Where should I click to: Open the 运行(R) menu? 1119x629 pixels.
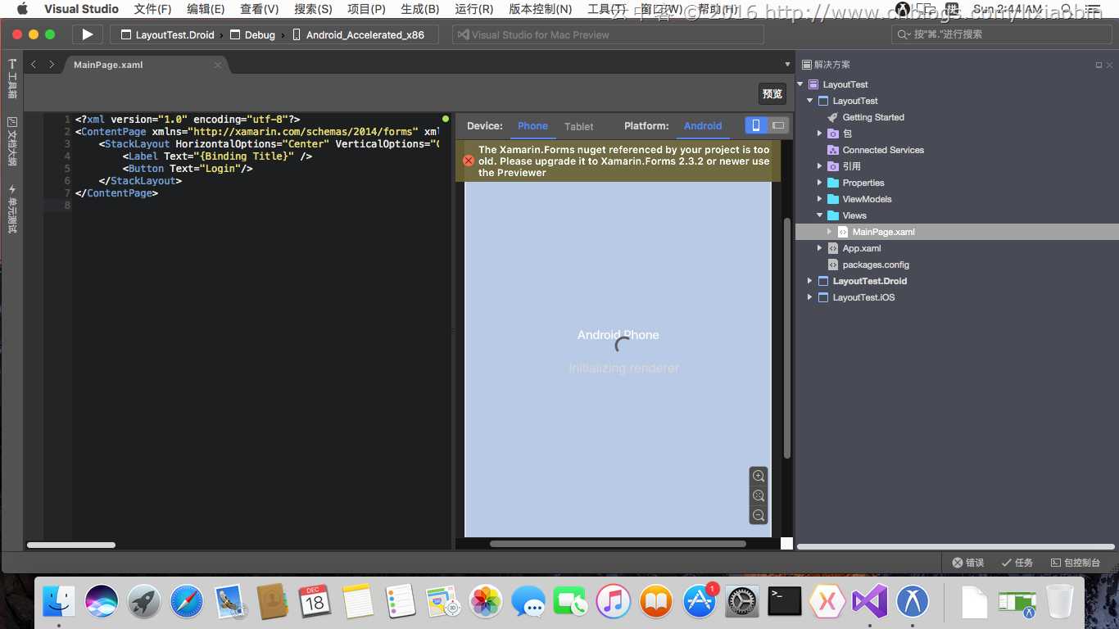[473, 9]
